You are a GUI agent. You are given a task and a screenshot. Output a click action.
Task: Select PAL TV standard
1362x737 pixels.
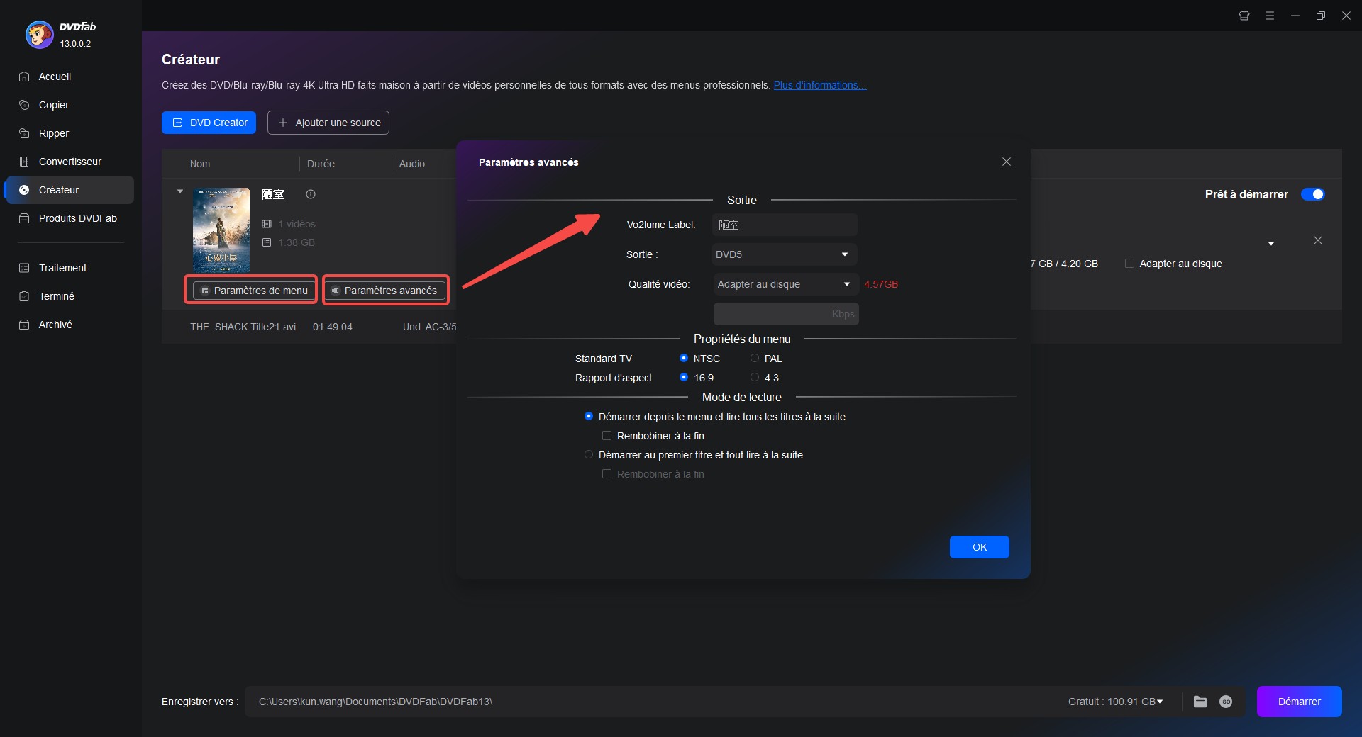tap(755, 359)
